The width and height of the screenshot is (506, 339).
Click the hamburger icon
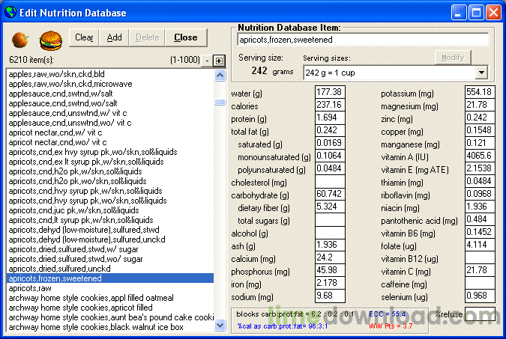[49, 38]
